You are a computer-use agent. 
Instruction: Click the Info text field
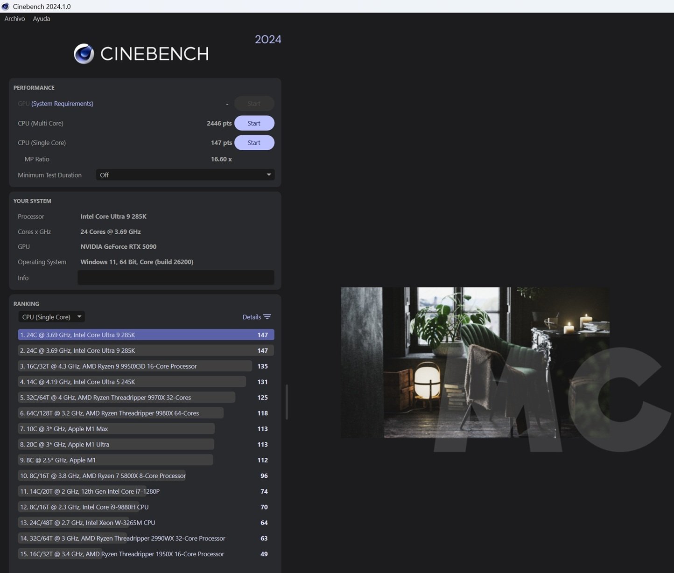(176, 278)
